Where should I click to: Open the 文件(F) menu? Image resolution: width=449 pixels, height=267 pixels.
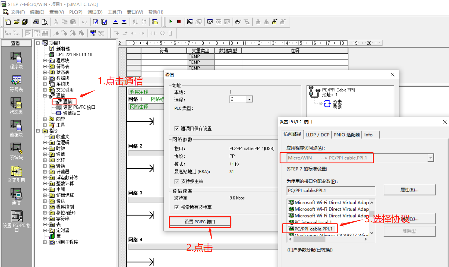tap(18, 12)
